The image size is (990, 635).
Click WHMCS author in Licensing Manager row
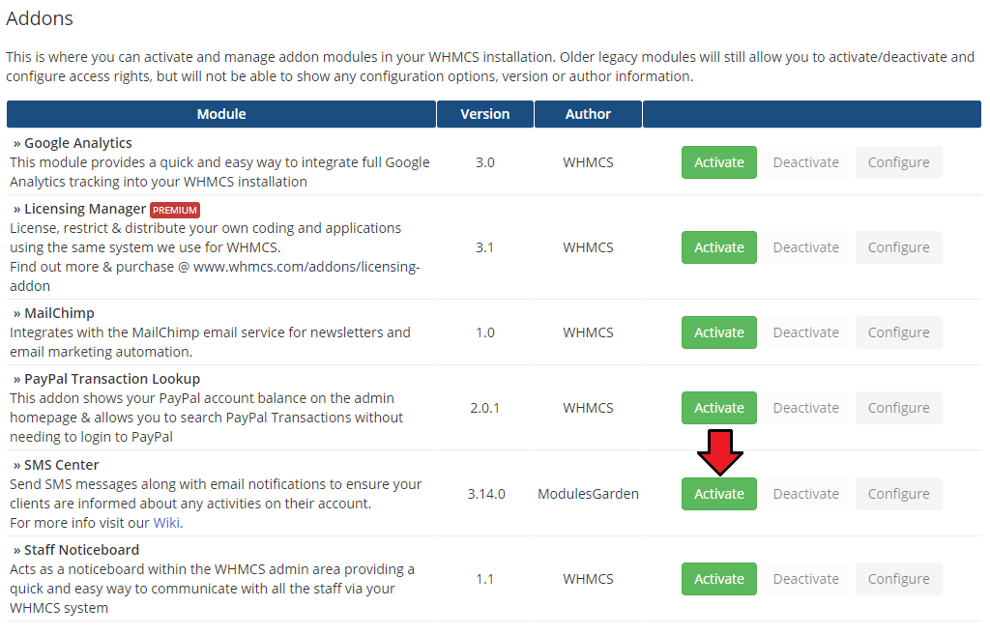[588, 247]
